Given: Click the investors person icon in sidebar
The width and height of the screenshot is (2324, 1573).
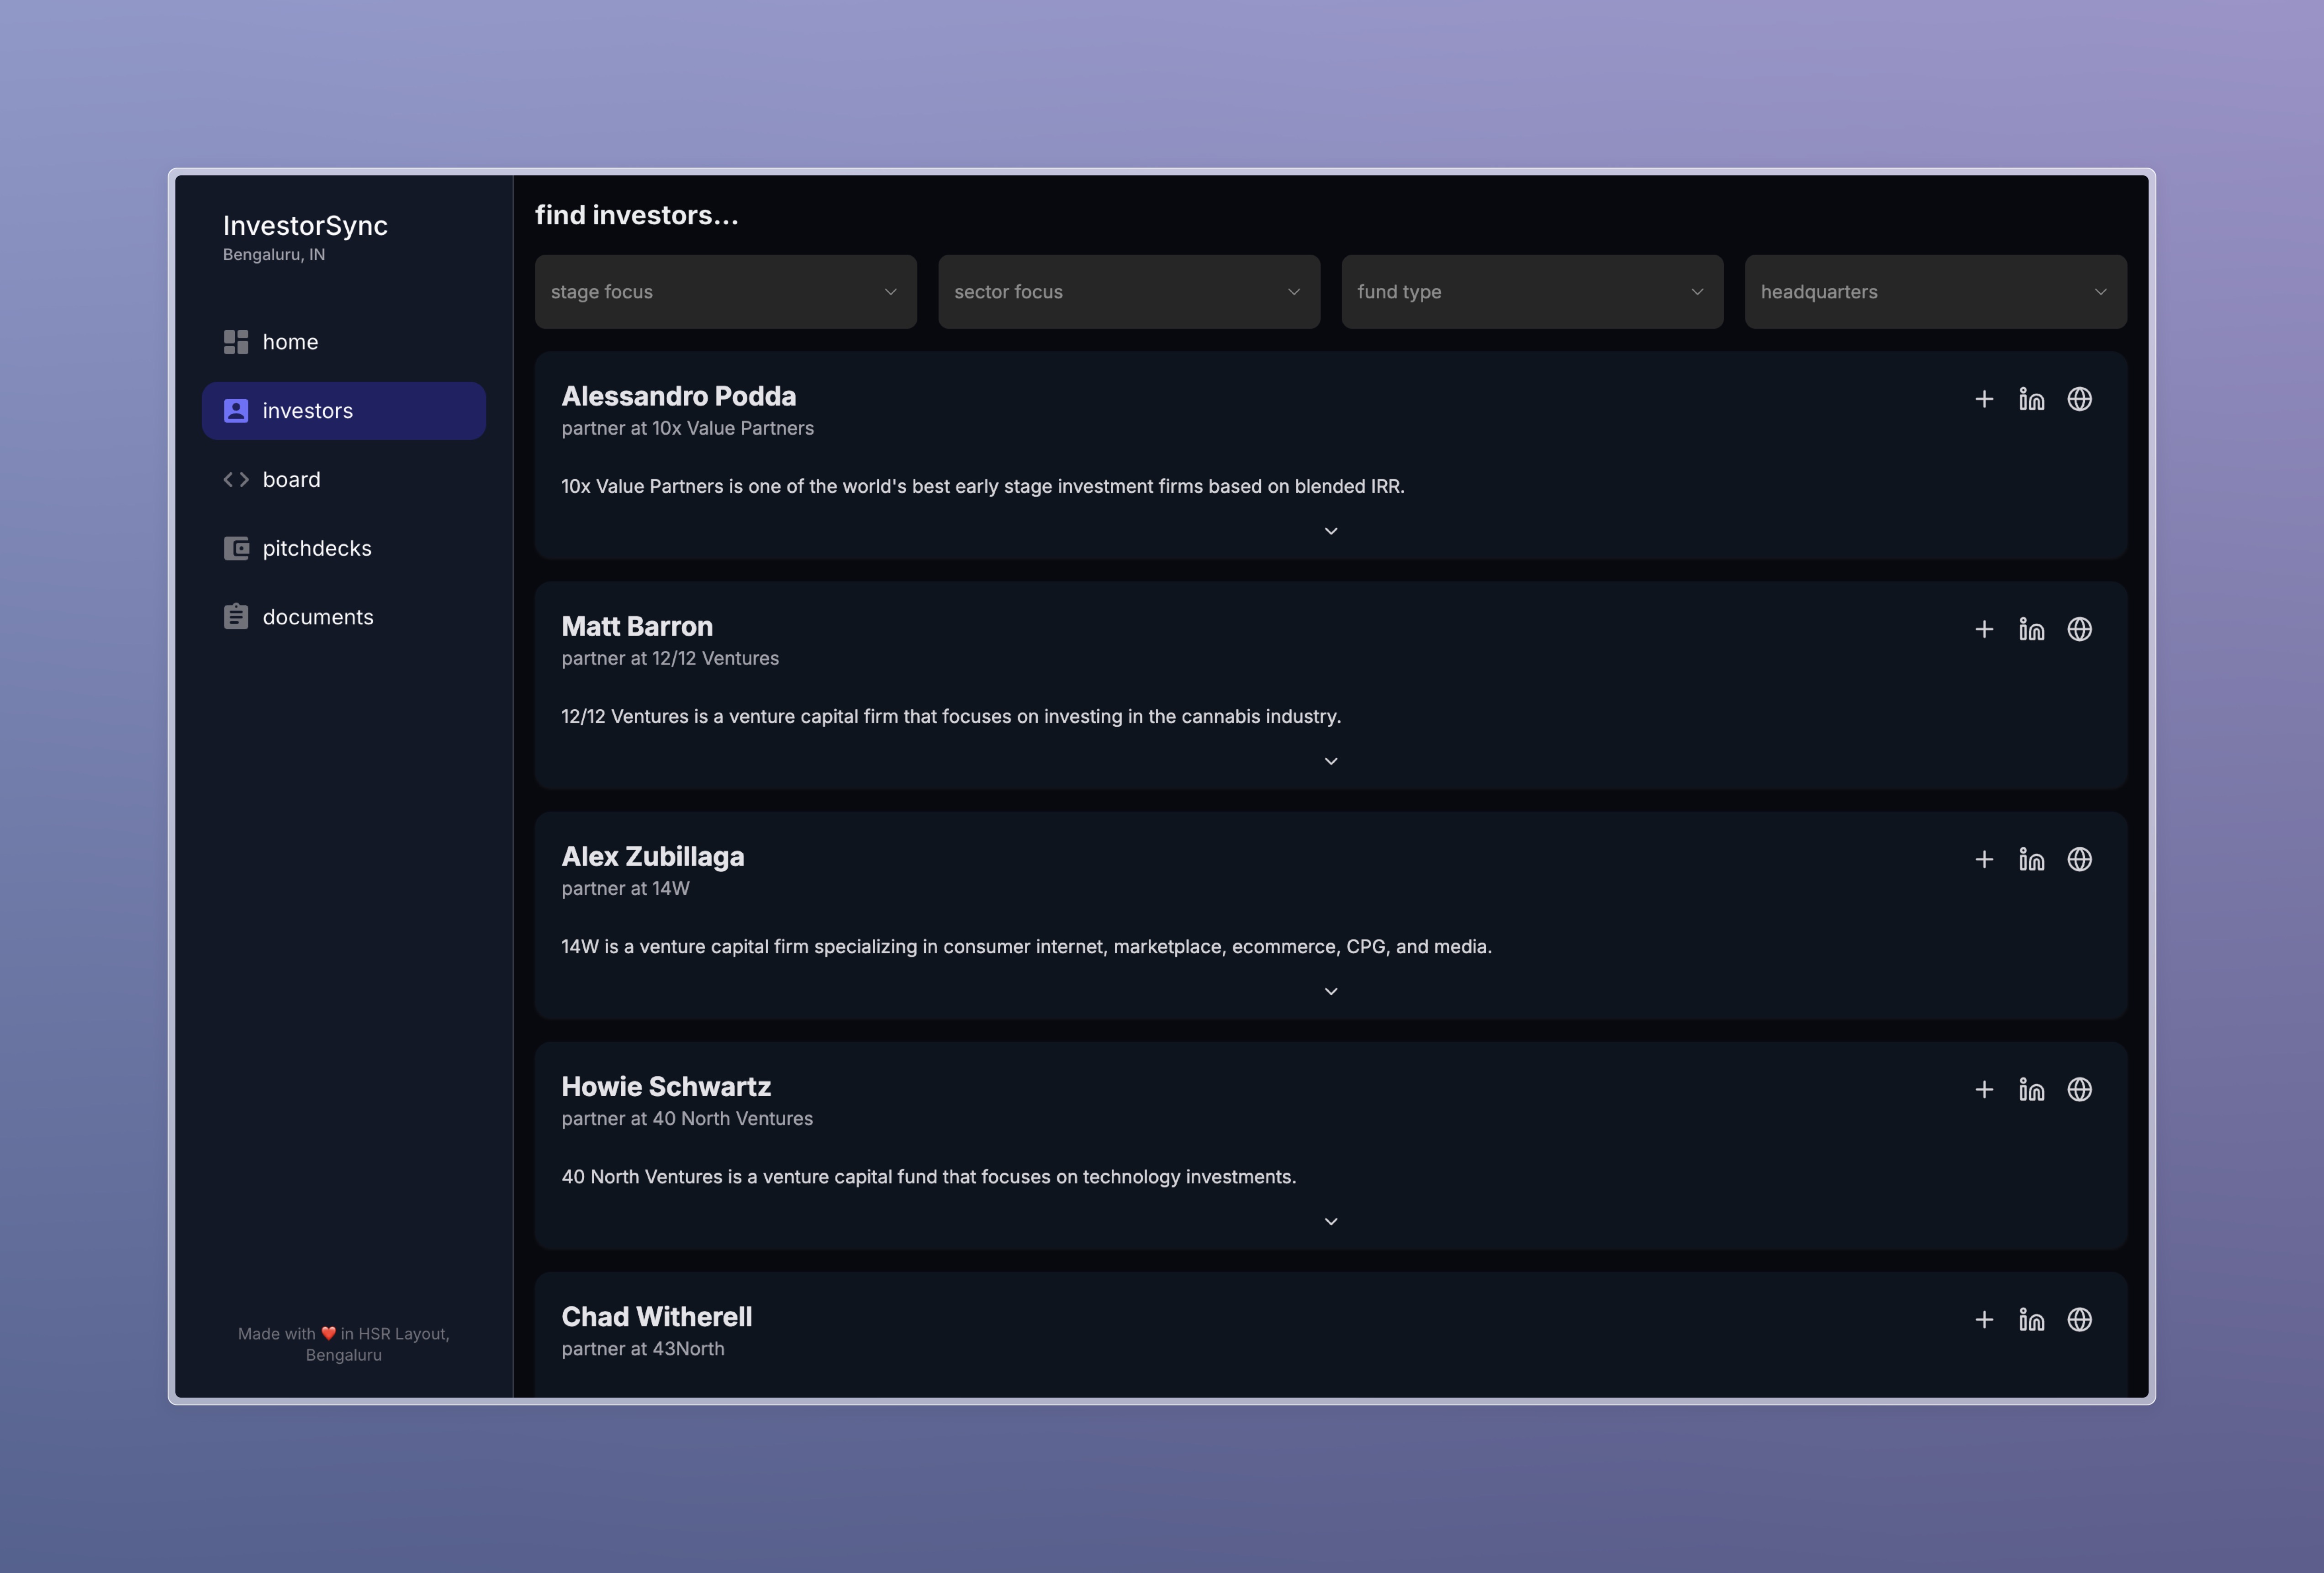Looking at the screenshot, I should 236,411.
